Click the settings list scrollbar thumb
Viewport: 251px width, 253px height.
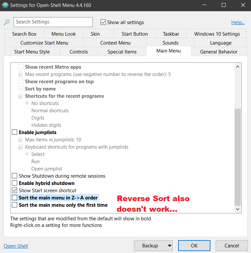237,157
